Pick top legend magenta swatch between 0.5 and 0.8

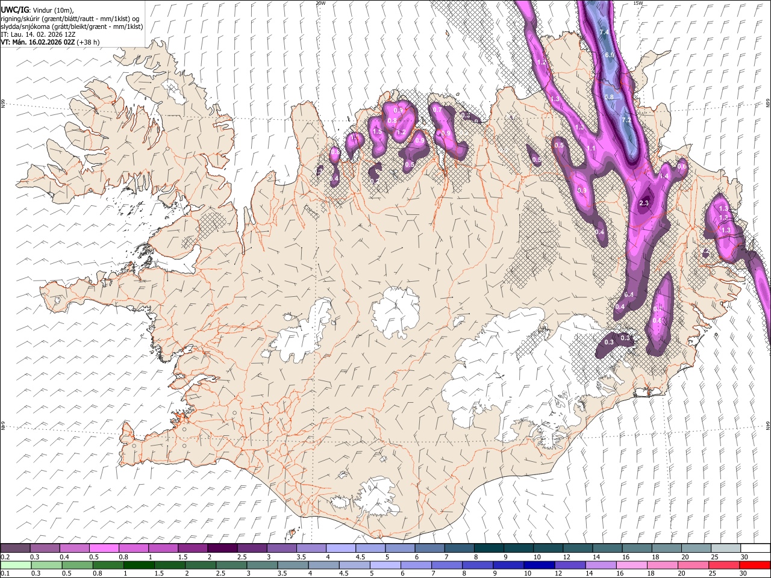click(x=104, y=548)
